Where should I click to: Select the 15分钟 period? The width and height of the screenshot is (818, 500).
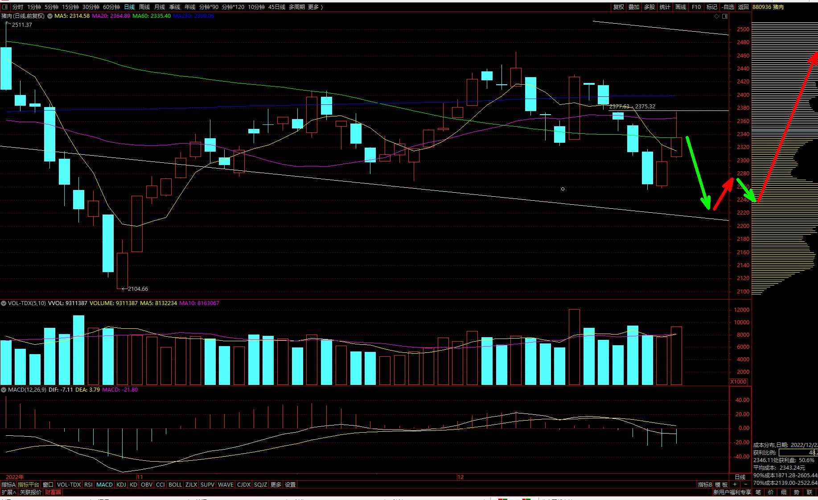(70, 7)
